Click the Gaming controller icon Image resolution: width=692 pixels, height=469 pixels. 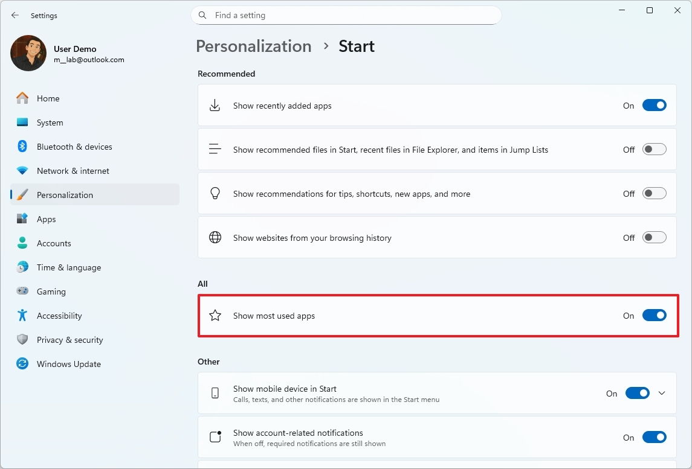[x=22, y=292]
